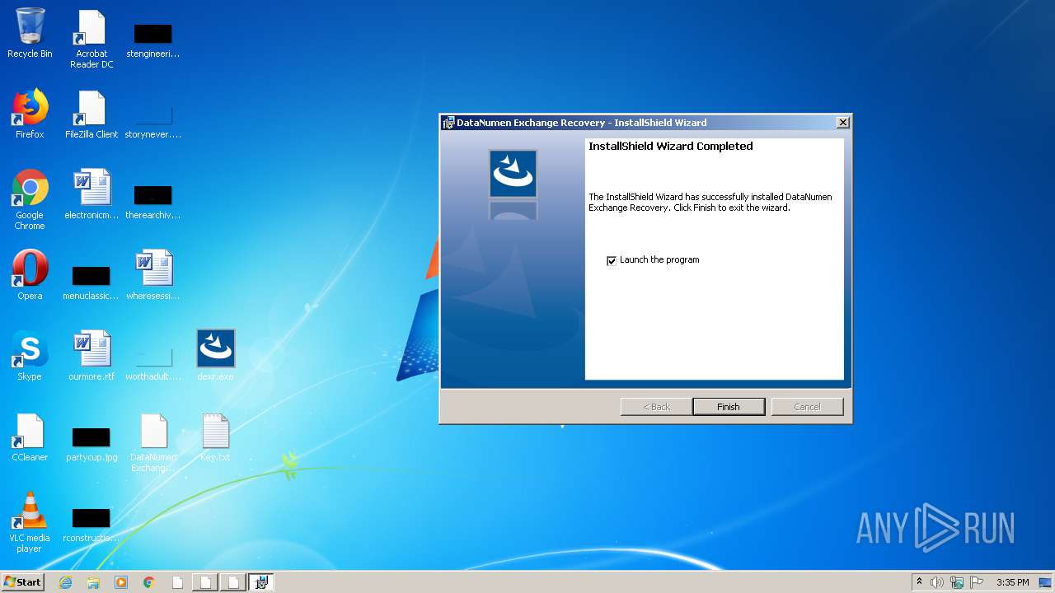Click the Action Center flag icon
1055x593 pixels.
(977, 582)
